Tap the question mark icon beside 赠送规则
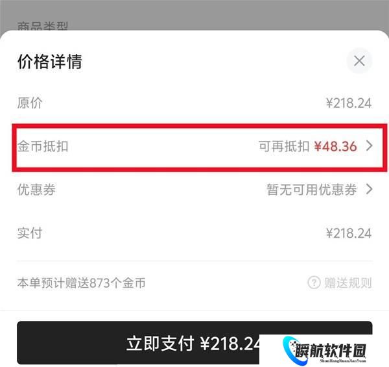Image resolution: width=389 pixels, height=367 pixels. pos(314,283)
